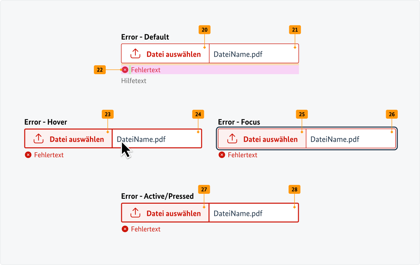Click upload icon in Error - Focus field
Viewport: 420px width, 265px height.
tap(232, 139)
